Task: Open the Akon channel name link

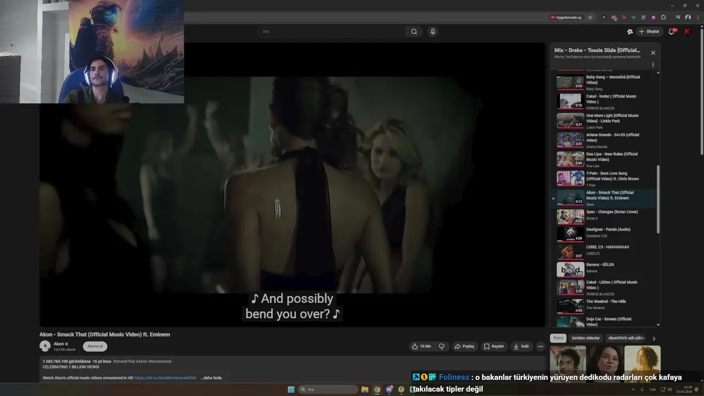Action: [59, 344]
